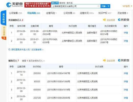Click the Tianyancha logo at top left
Image resolution: width=133 pixels, height=102 pixels.
[15, 5]
